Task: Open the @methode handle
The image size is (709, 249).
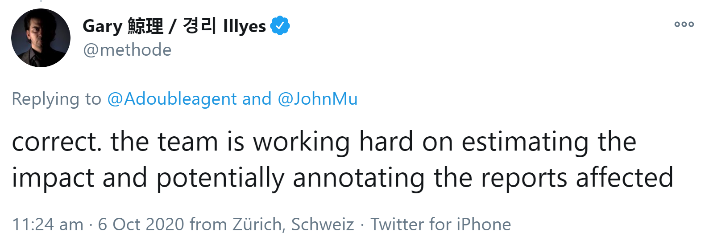Action: [x=127, y=50]
